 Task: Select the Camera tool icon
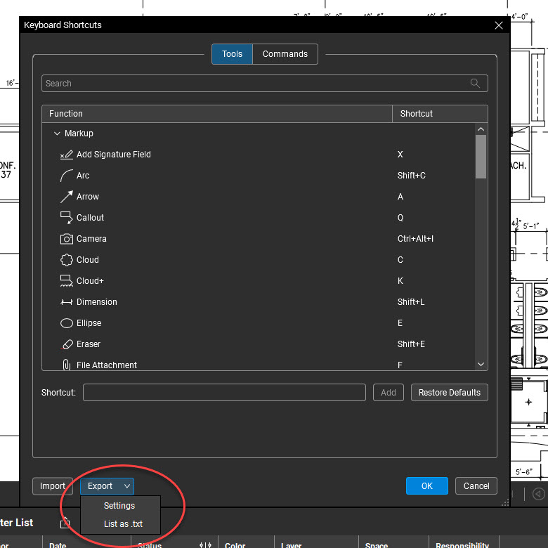click(67, 239)
